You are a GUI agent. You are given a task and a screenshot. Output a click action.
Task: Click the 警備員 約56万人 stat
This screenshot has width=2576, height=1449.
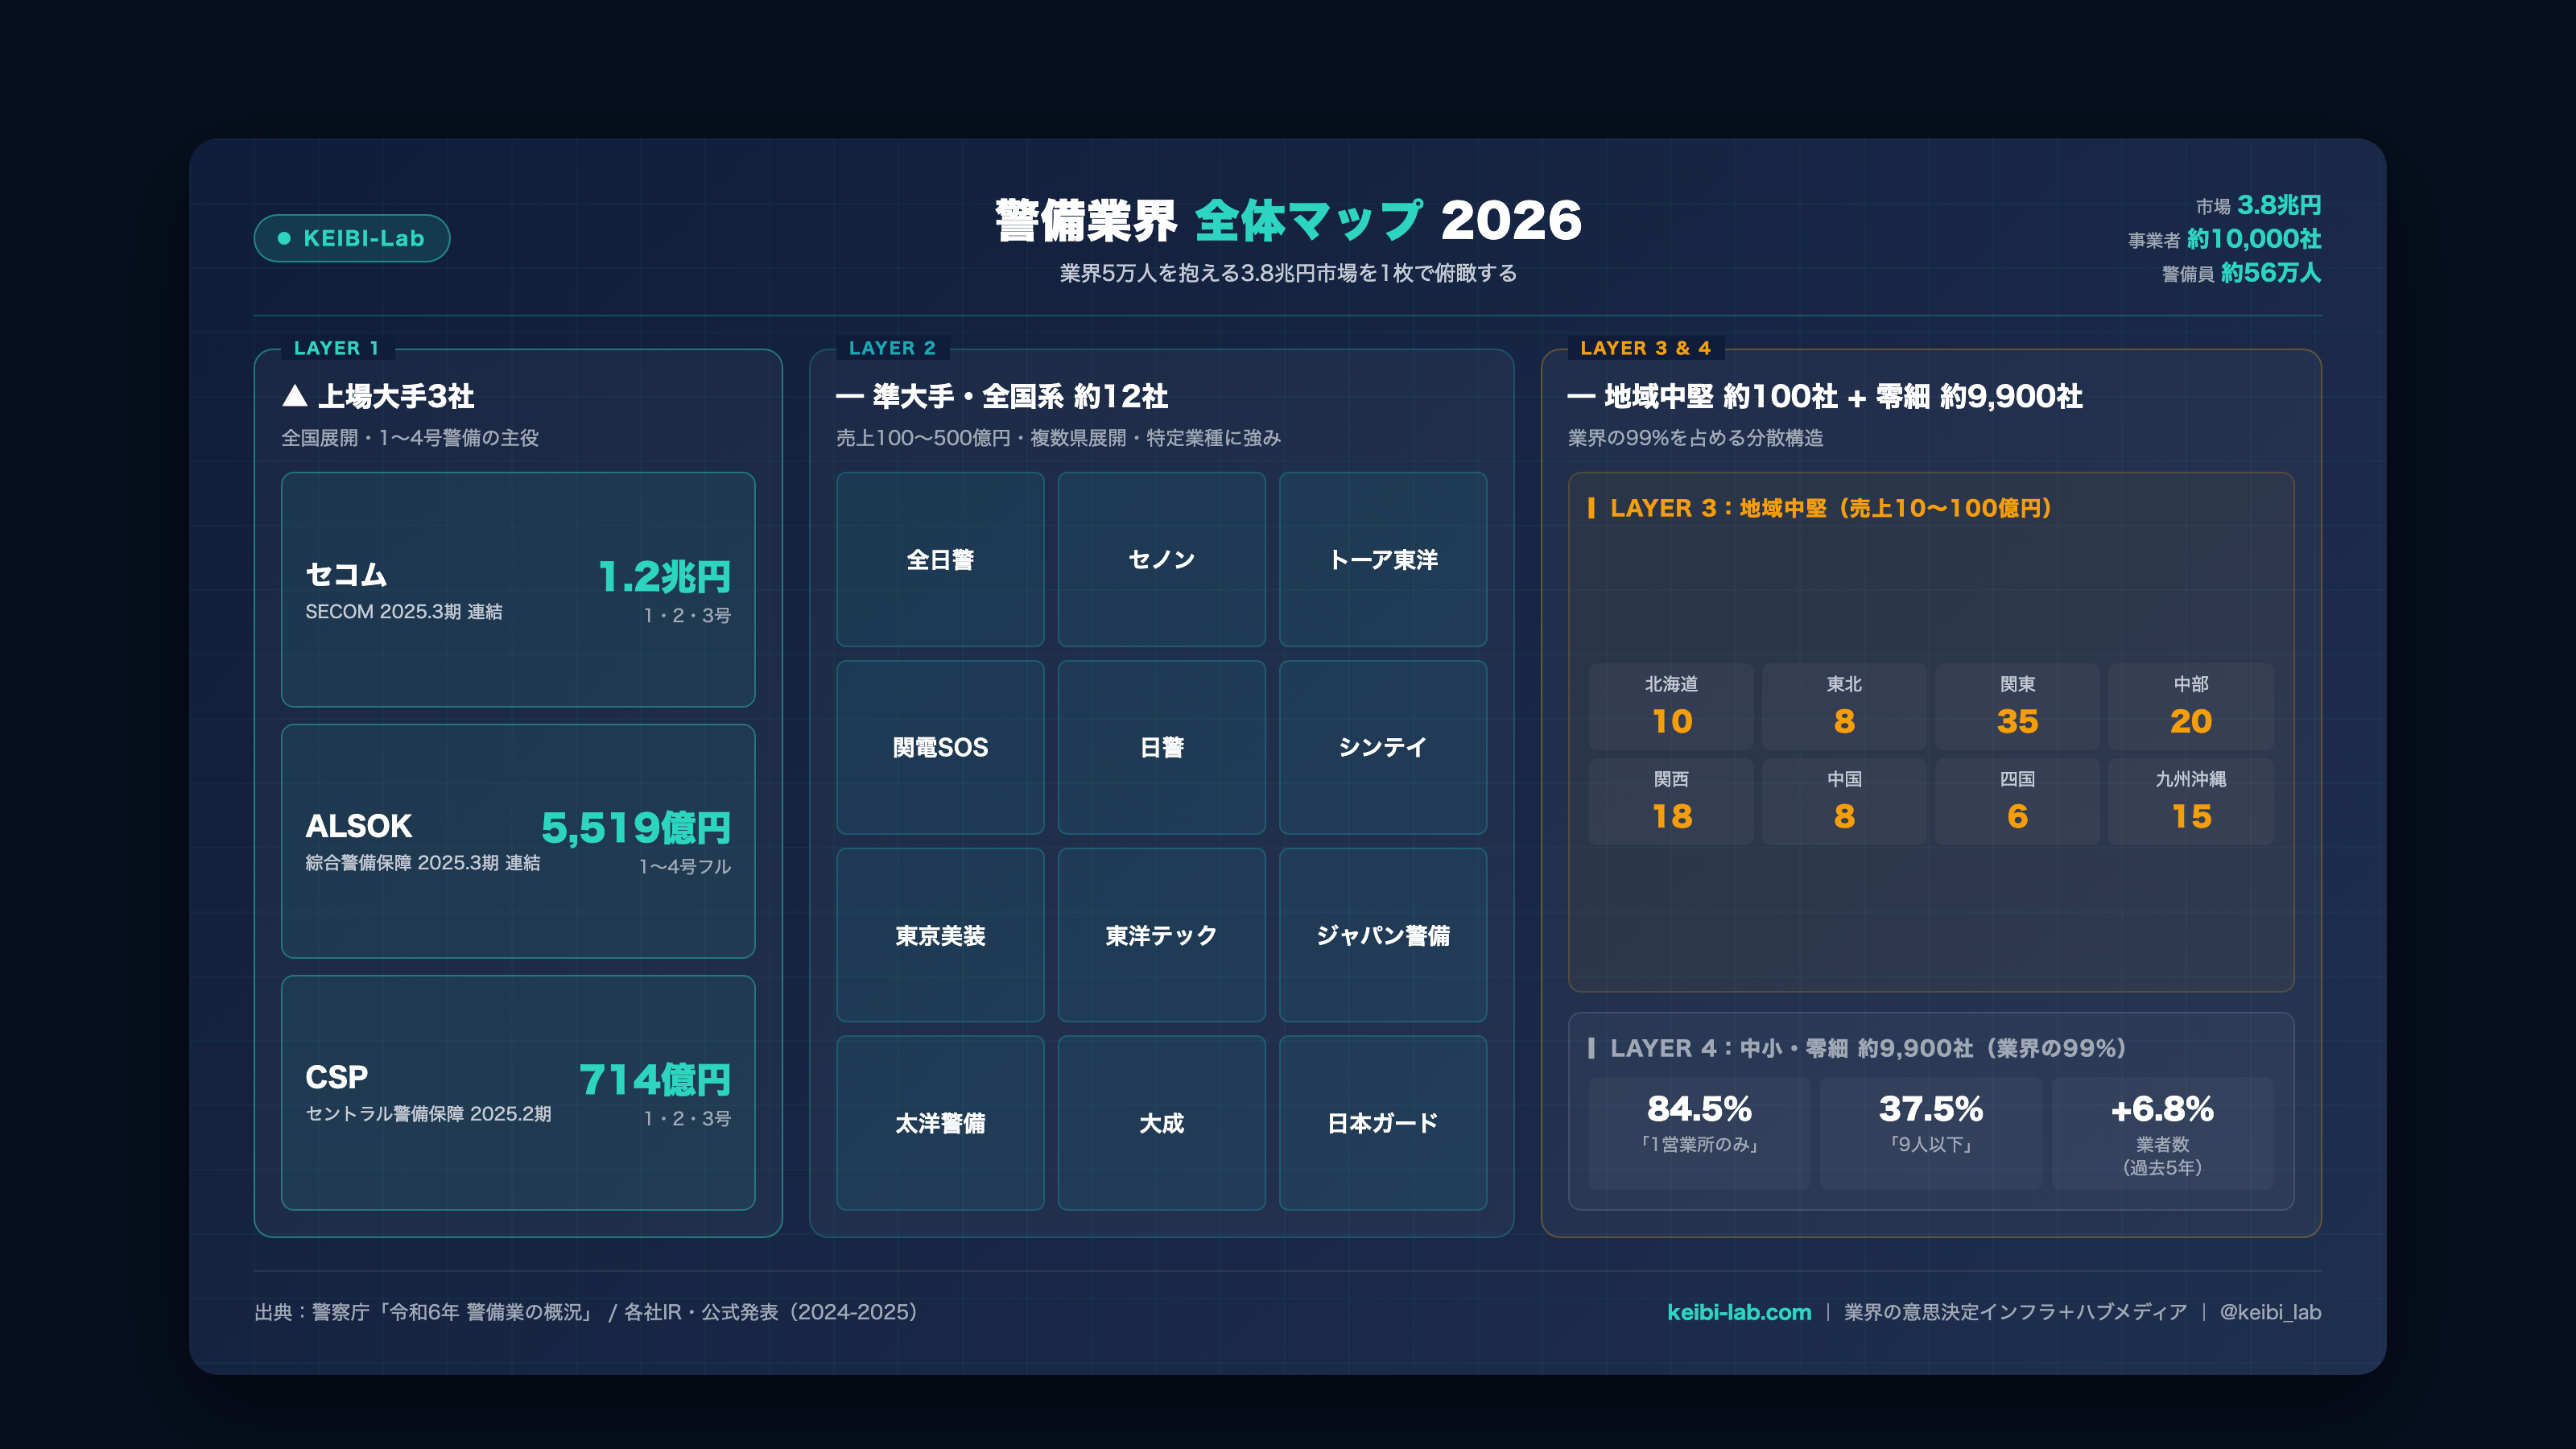pos(2241,273)
